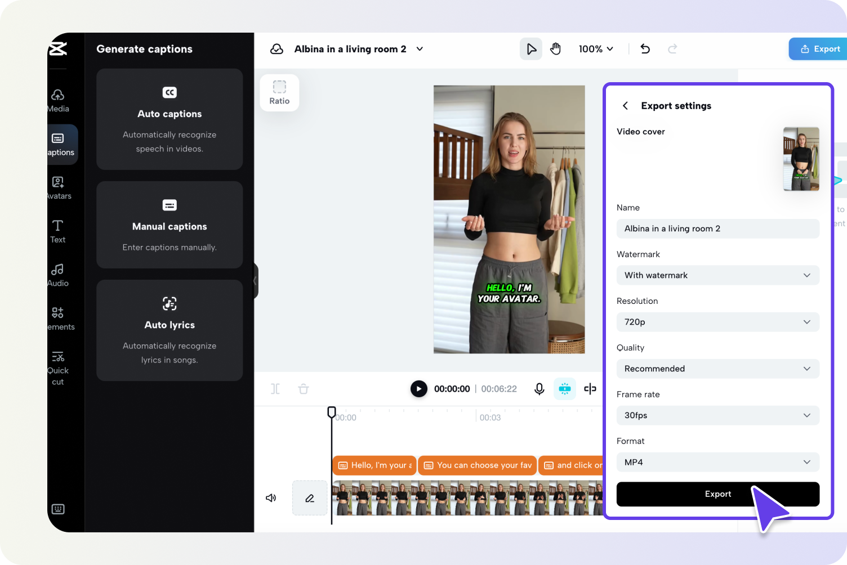
Task: Open the Ratio aspect settings
Action: (279, 93)
